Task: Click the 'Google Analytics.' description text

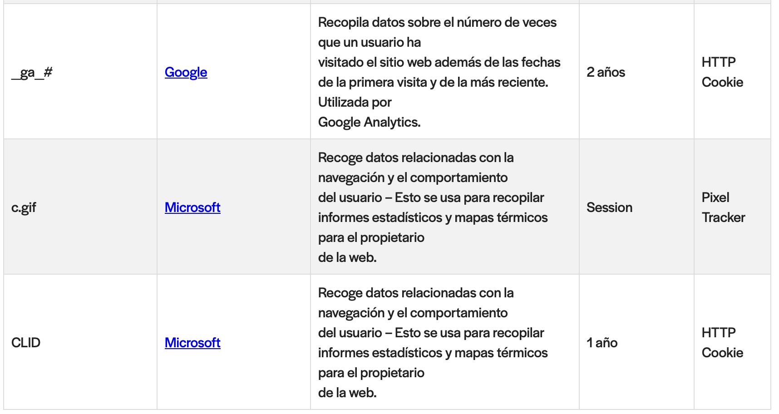Action: pos(369,122)
